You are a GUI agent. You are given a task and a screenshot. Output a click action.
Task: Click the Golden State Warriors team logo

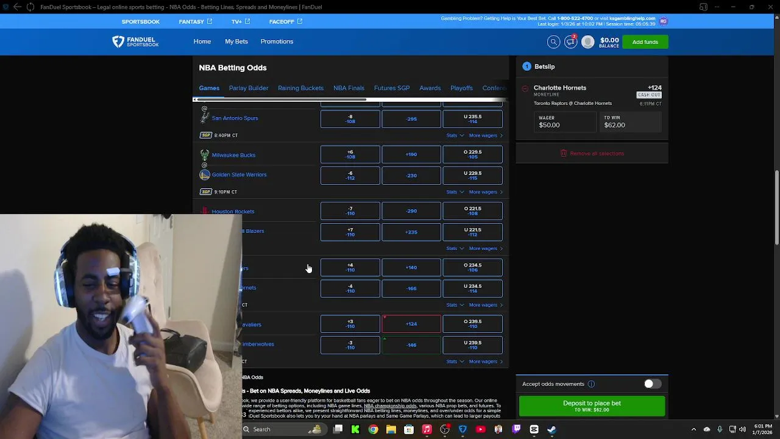pos(205,175)
